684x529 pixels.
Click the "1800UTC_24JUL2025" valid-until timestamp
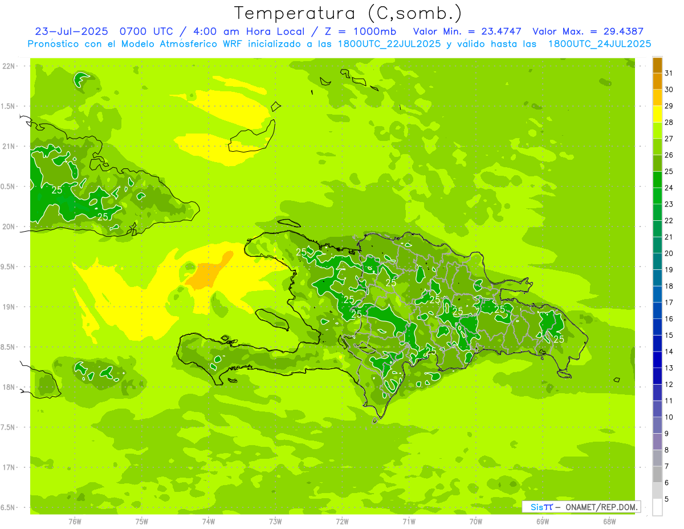[600, 44]
